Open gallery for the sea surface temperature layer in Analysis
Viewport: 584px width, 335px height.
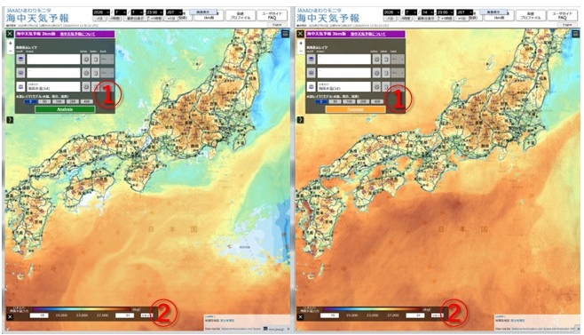86,86
